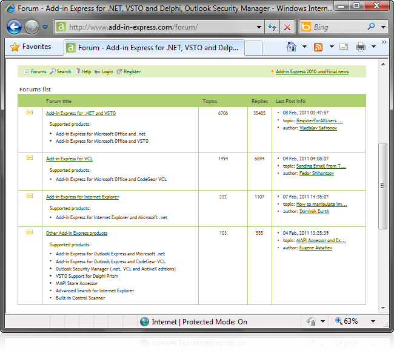
Task: Click the Topics column header
Action: tap(210, 101)
